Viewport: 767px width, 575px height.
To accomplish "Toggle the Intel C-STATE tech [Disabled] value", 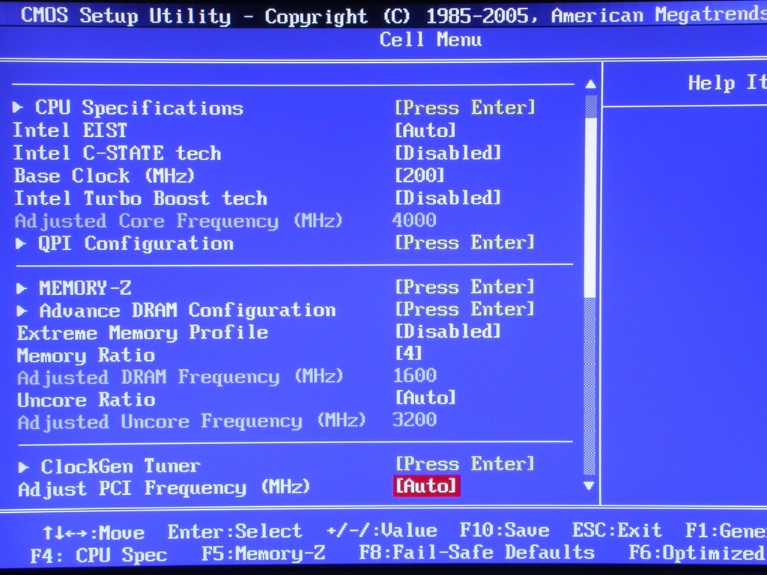I will click(448, 153).
